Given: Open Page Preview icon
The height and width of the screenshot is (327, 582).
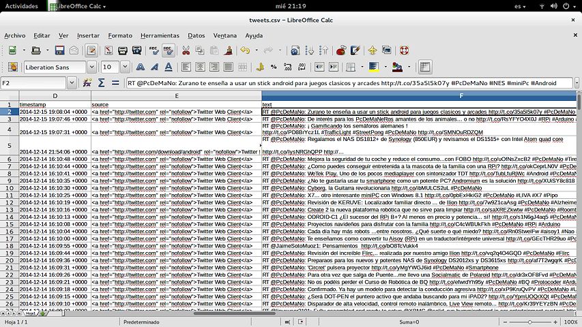Looking at the screenshot, I should click(136, 50).
